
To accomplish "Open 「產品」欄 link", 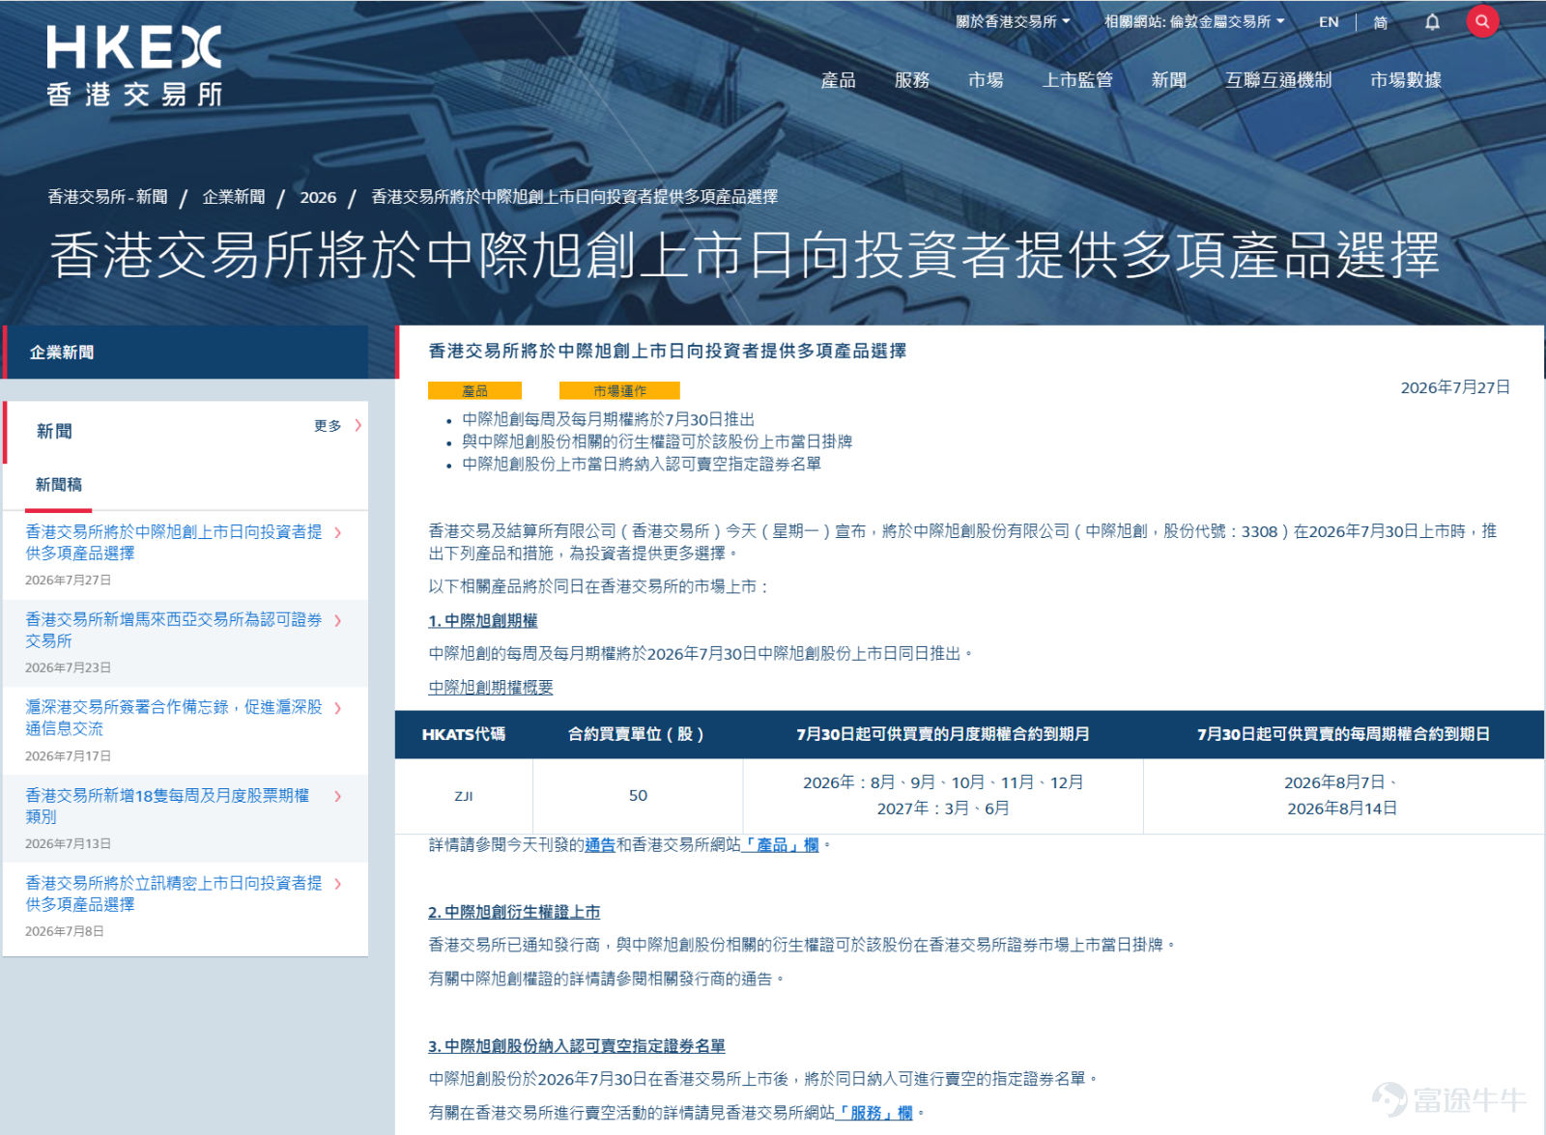I will [780, 845].
